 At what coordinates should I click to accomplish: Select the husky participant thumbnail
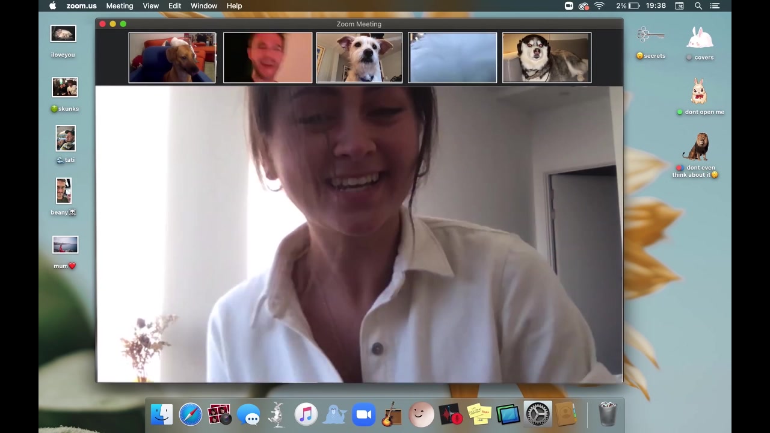coord(547,58)
